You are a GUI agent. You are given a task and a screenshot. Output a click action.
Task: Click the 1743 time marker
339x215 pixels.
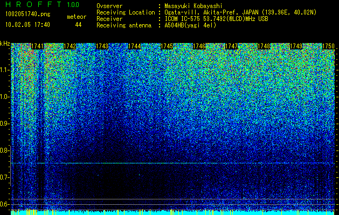click(x=102, y=46)
